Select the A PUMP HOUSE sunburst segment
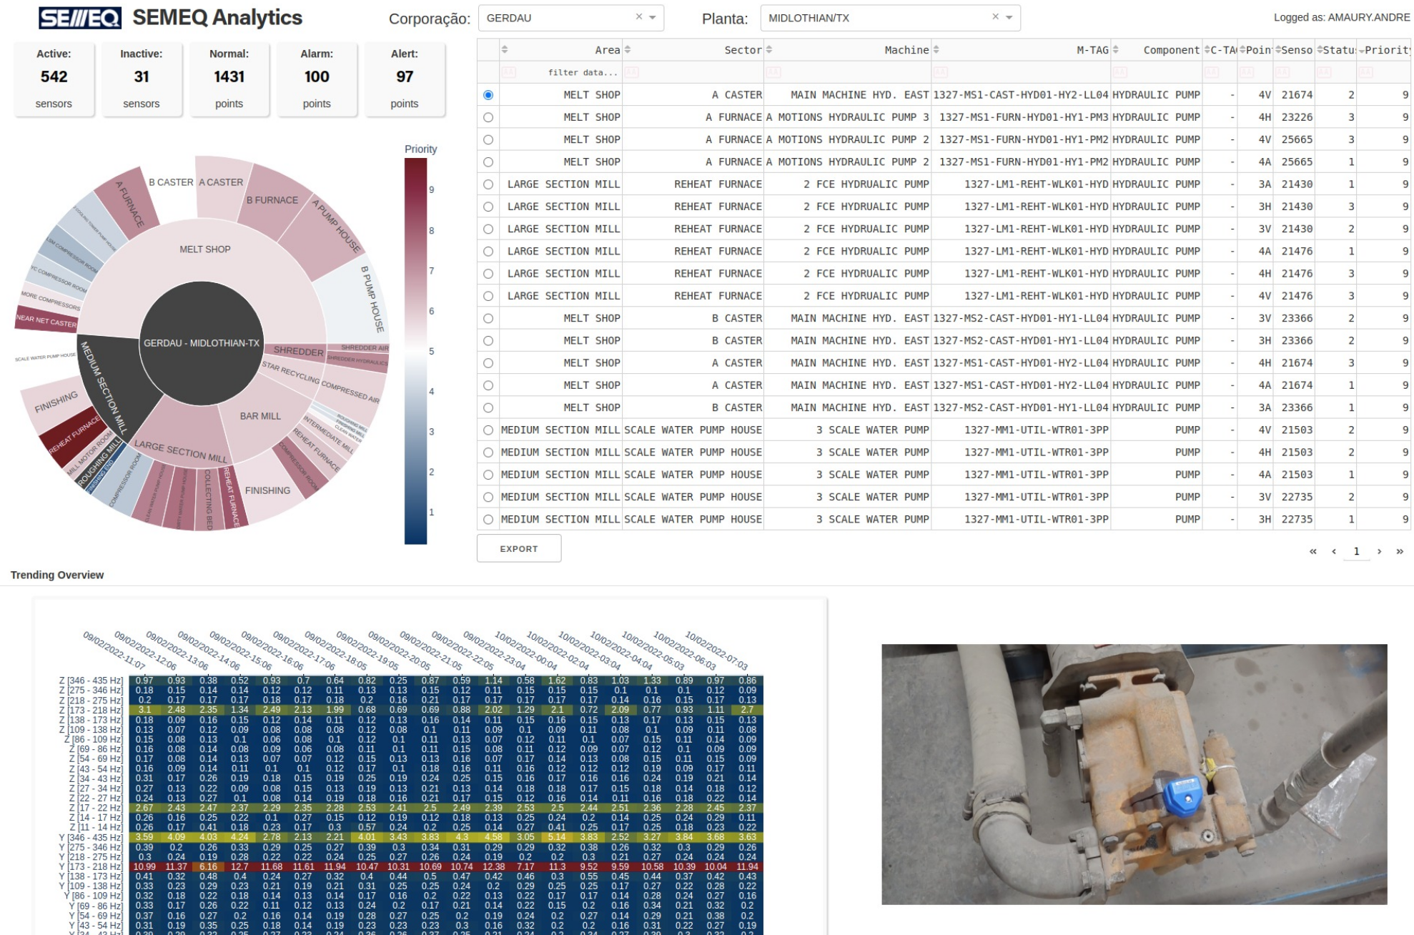This screenshot has width=1414, height=935. click(x=336, y=226)
